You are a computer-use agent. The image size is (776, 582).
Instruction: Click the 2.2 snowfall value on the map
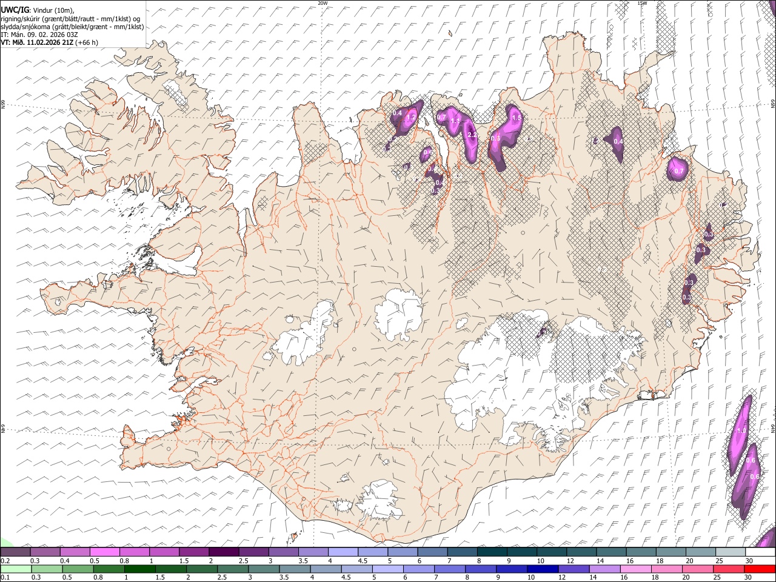point(473,135)
